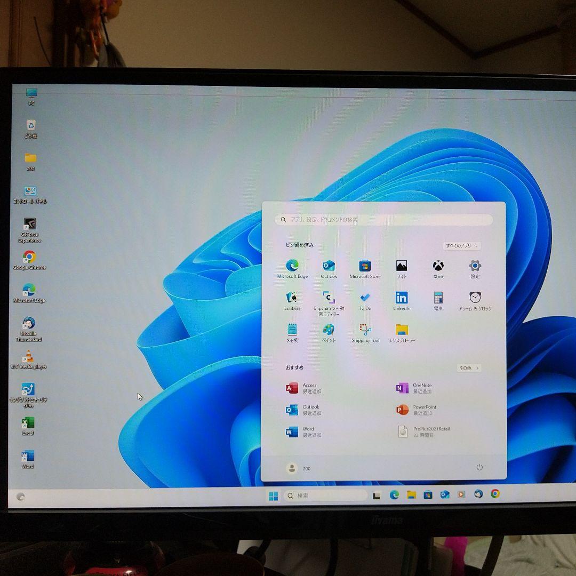Screen dimensions: 576x576
Task: Open Task View on the taskbar
Action: [376, 496]
